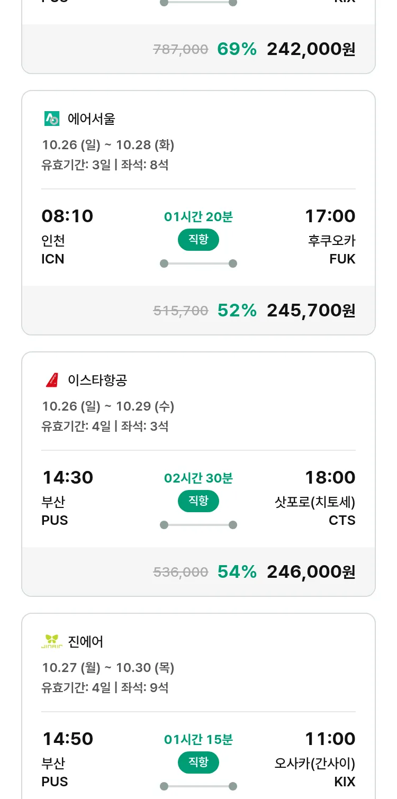
Task: Click the 54% discount label
Action: pos(237,572)
